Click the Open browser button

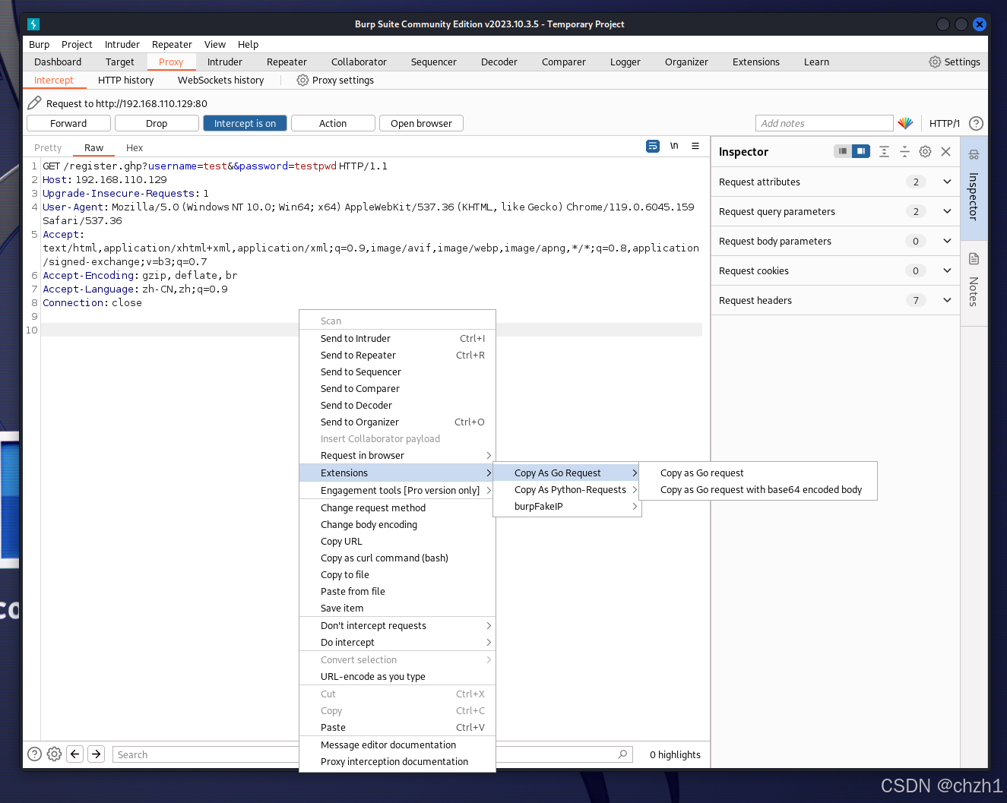421,123
